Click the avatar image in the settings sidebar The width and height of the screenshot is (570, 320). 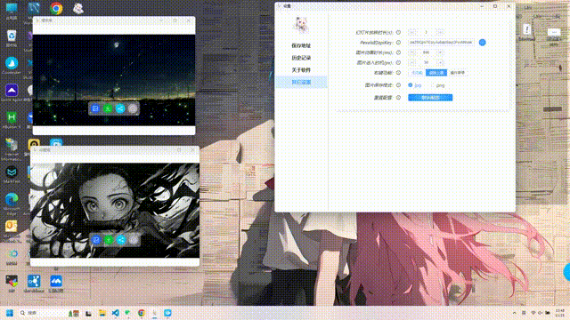301,25
